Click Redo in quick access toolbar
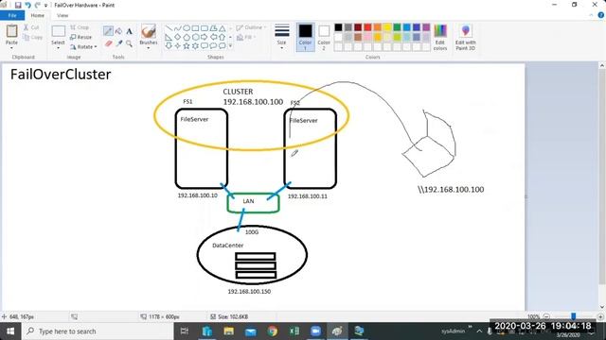Screen dimensions: 606x340 point(37,5)
